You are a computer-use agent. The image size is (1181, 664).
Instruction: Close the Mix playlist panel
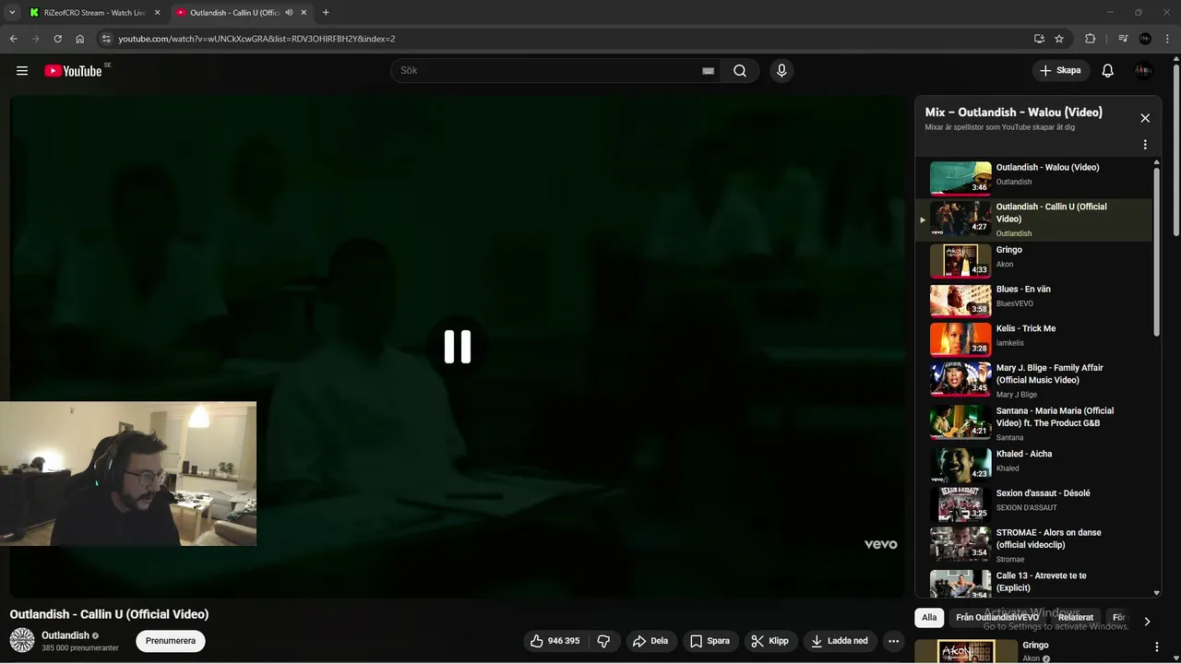(x=1145, y=118)
